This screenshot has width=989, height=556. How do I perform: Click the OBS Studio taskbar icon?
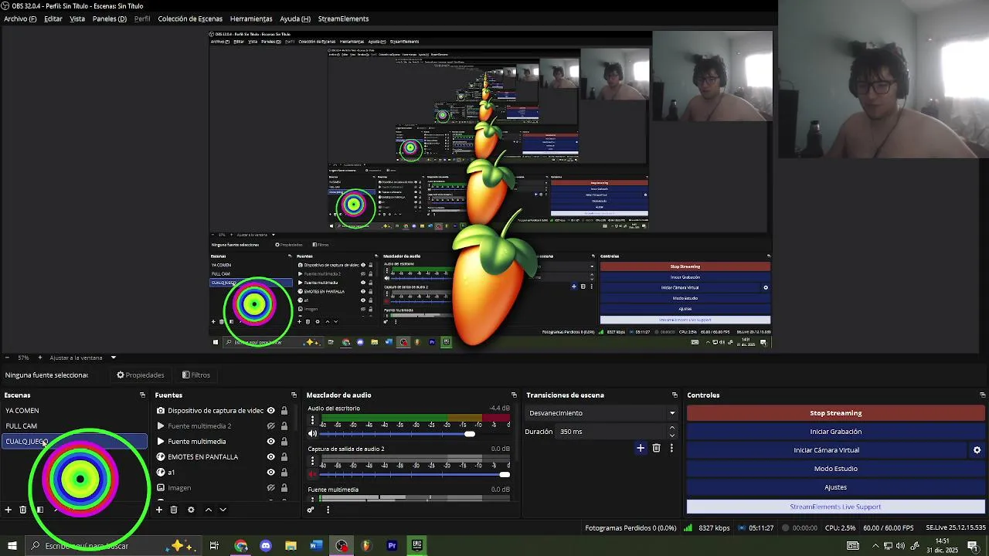pos(342,546)
